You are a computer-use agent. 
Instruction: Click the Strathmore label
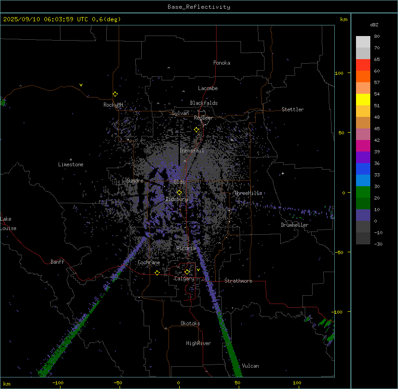pyautogui.click(x=238, y=281)
